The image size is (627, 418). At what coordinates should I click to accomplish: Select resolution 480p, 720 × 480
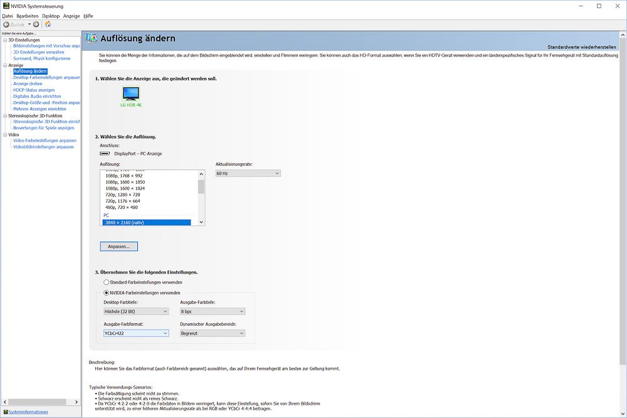point(122,207)
